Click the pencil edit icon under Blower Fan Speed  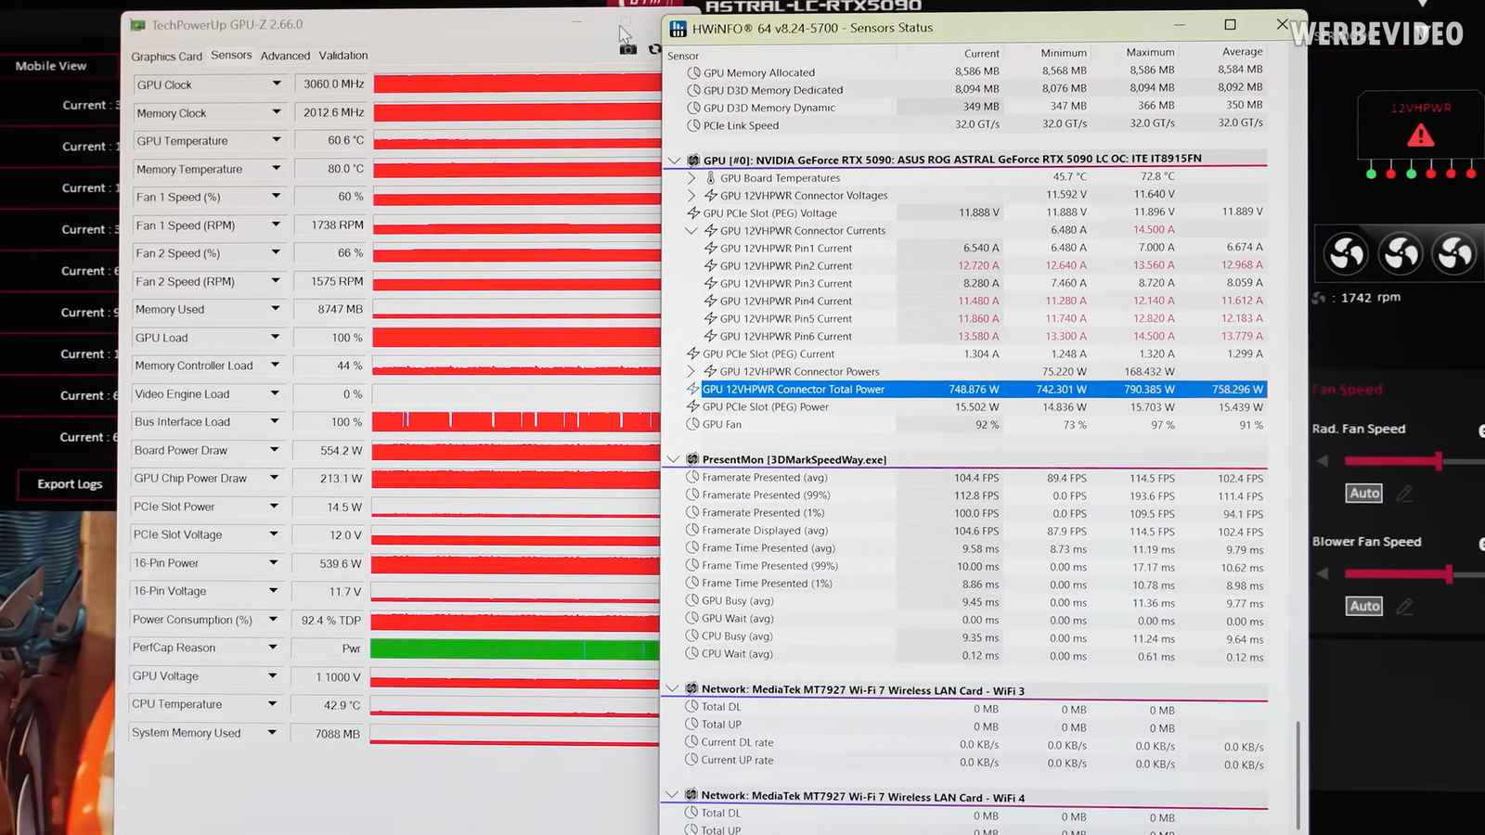point(1404,607)
